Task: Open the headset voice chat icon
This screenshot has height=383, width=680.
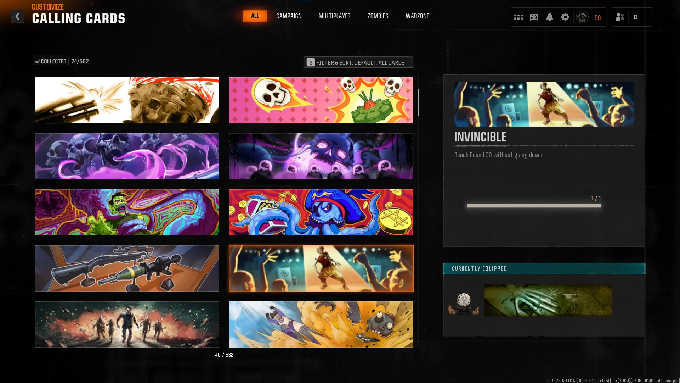Action: click(534, 17)
